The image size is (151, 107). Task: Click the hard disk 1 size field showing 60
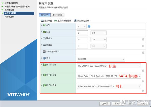(x=83, y=39)
